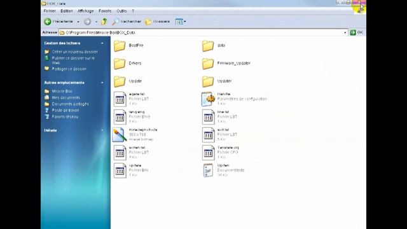Select the bitmap image file with paintbrush icon
The image size is (407, 229).
click(135, 134)
